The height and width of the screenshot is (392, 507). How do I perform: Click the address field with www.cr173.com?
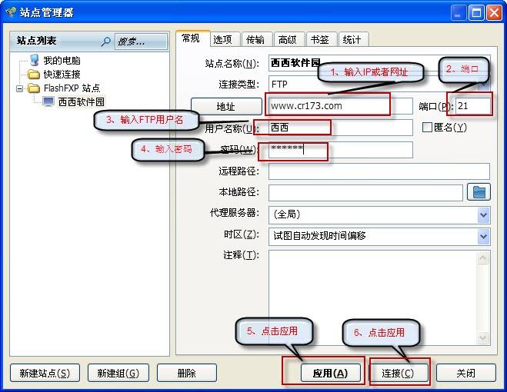pos(341,106)
